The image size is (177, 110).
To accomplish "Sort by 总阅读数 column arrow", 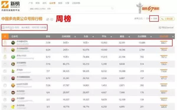I will click(75, 37).
